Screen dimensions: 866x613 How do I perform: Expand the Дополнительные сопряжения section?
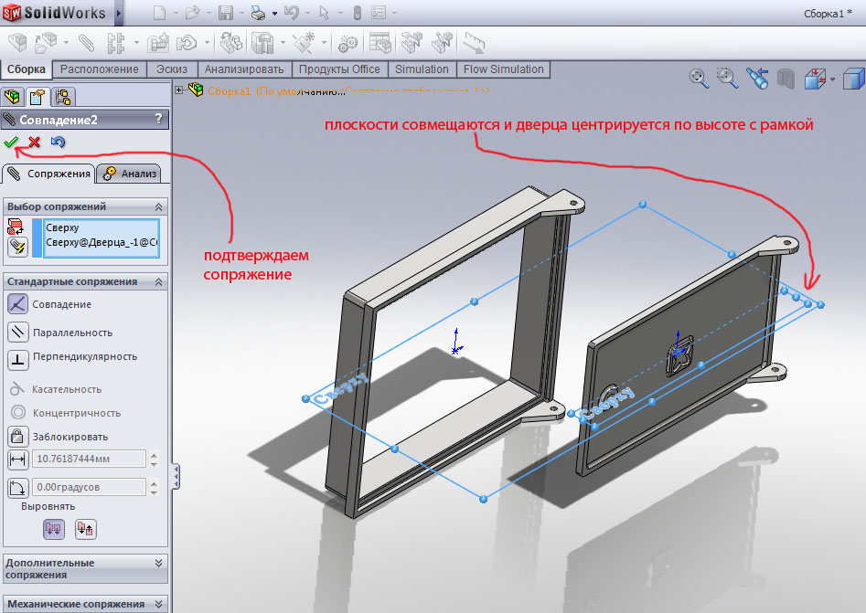158,564
